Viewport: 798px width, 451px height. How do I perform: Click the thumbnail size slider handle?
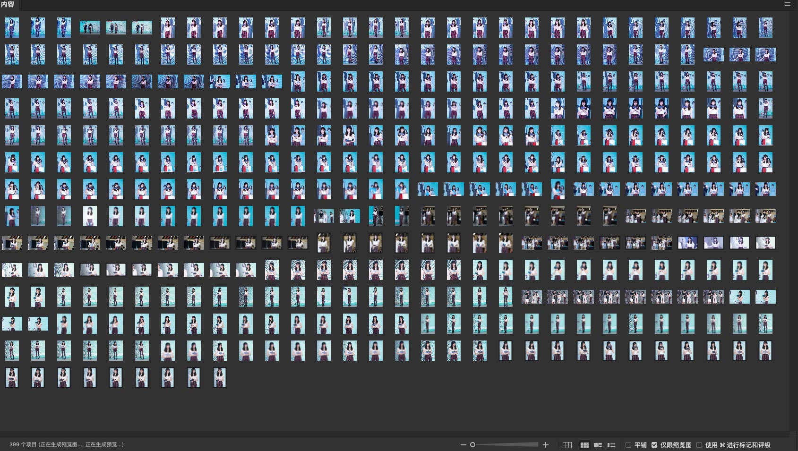point(472,445)
